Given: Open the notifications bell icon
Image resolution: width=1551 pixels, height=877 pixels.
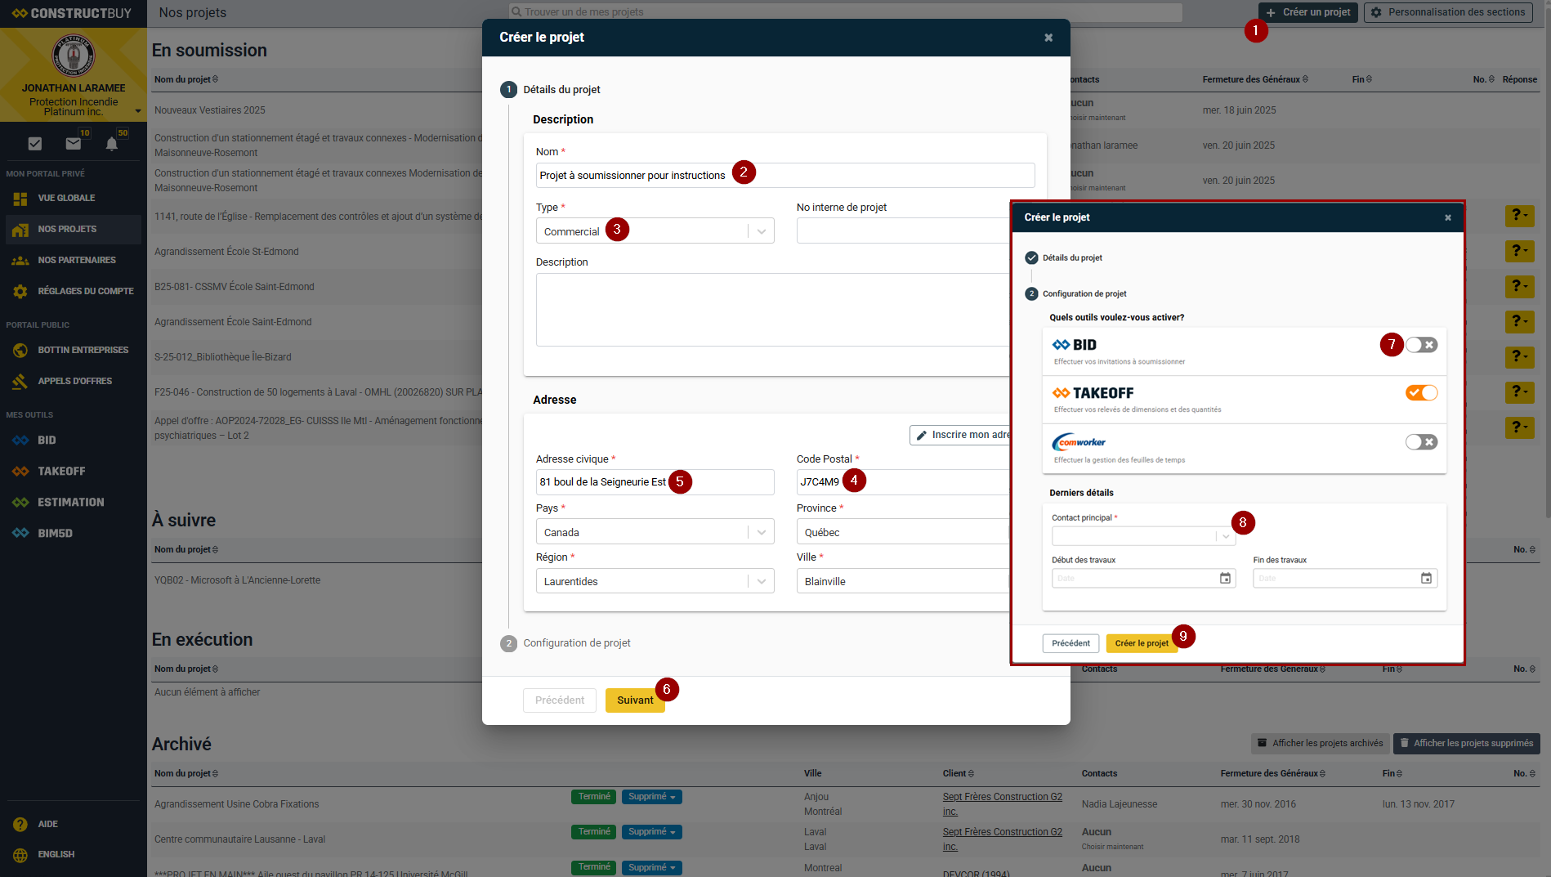Looking at the screenshot, I should [112, 144].
